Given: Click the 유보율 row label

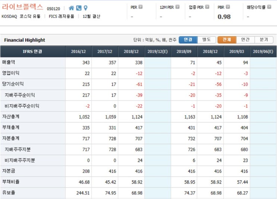Looking at the screenshot, I should coord(9,193).
